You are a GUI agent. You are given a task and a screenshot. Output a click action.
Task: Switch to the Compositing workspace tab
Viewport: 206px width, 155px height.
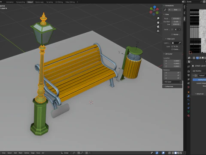[x=21, y=2]
